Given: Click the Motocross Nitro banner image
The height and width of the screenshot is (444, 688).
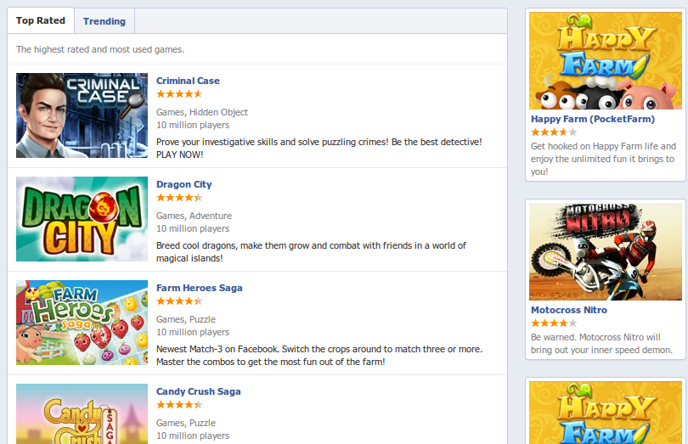Looking at the screenshot, I should 606,252.
